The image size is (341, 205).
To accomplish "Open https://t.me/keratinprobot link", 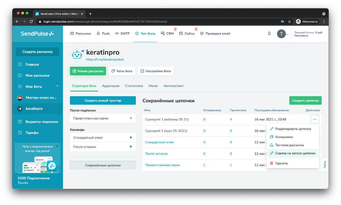I will (x=105, y=60).
